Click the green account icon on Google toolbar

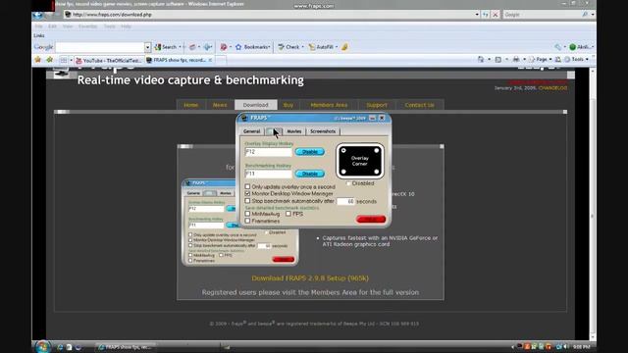click(573, 47)
